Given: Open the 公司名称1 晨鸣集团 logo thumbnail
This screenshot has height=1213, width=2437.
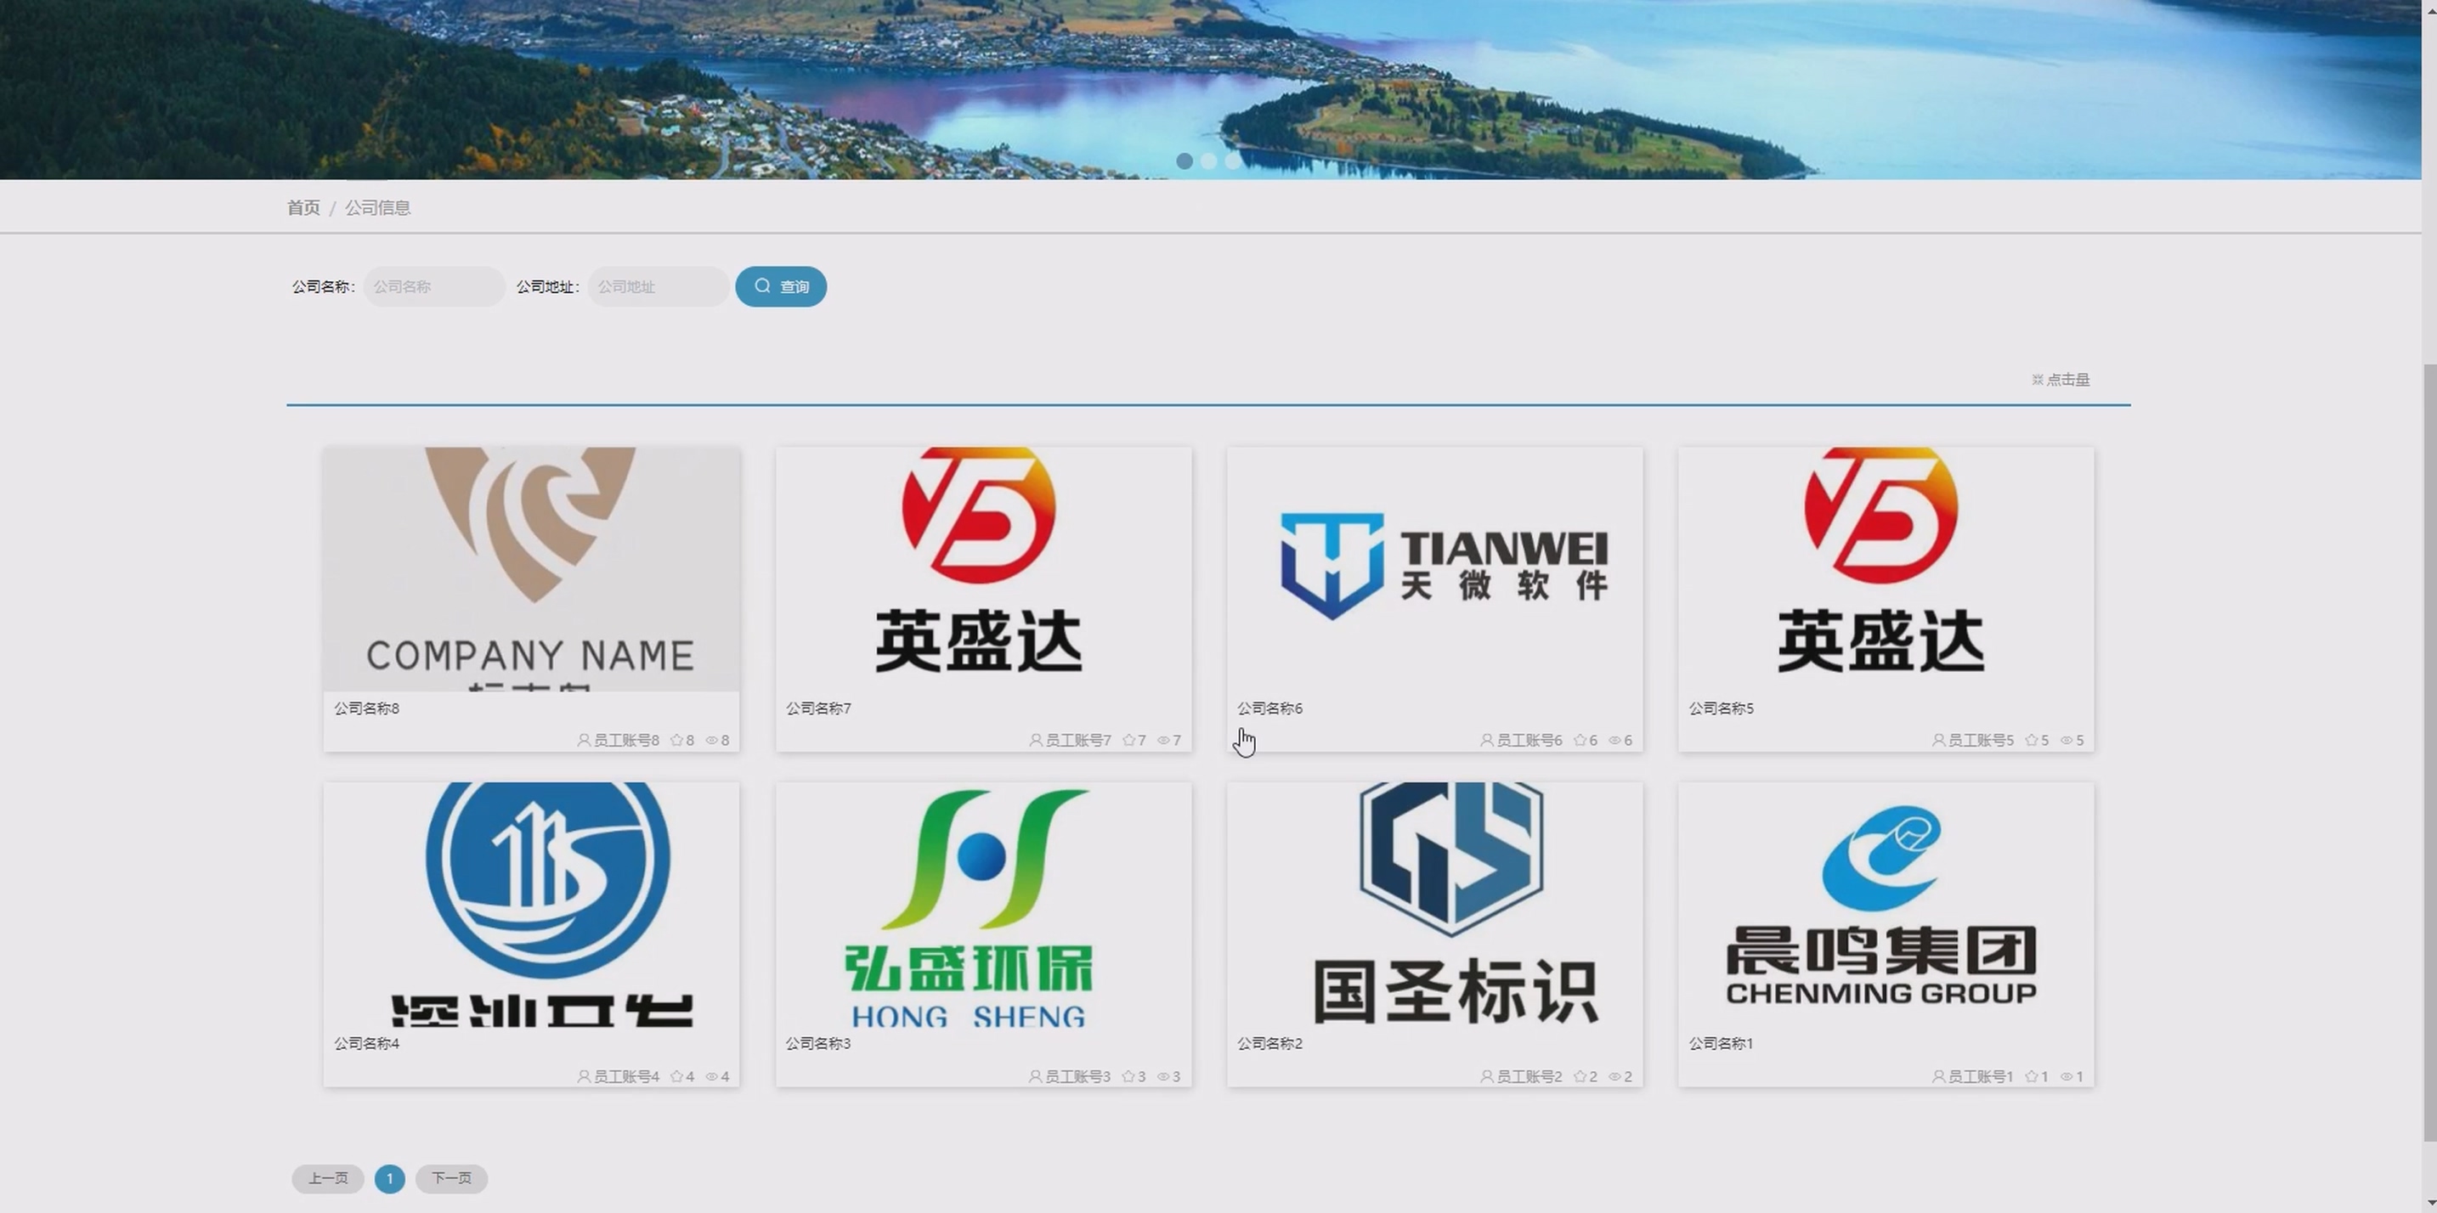Looking at the screenshot, I should pyautogui.click(x=1886, y=904).
